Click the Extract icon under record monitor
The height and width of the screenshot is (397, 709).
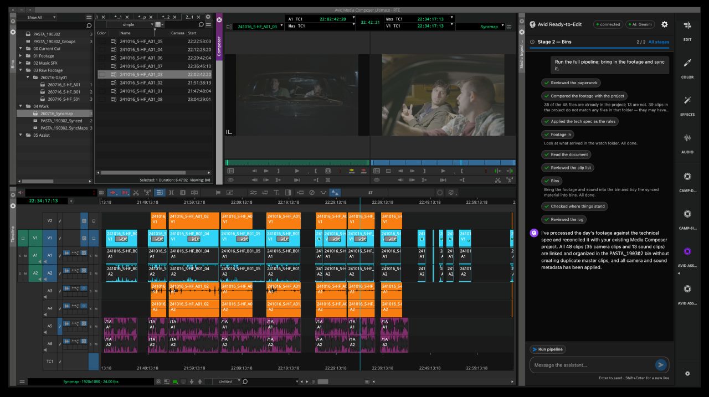(x=510, y=180)
